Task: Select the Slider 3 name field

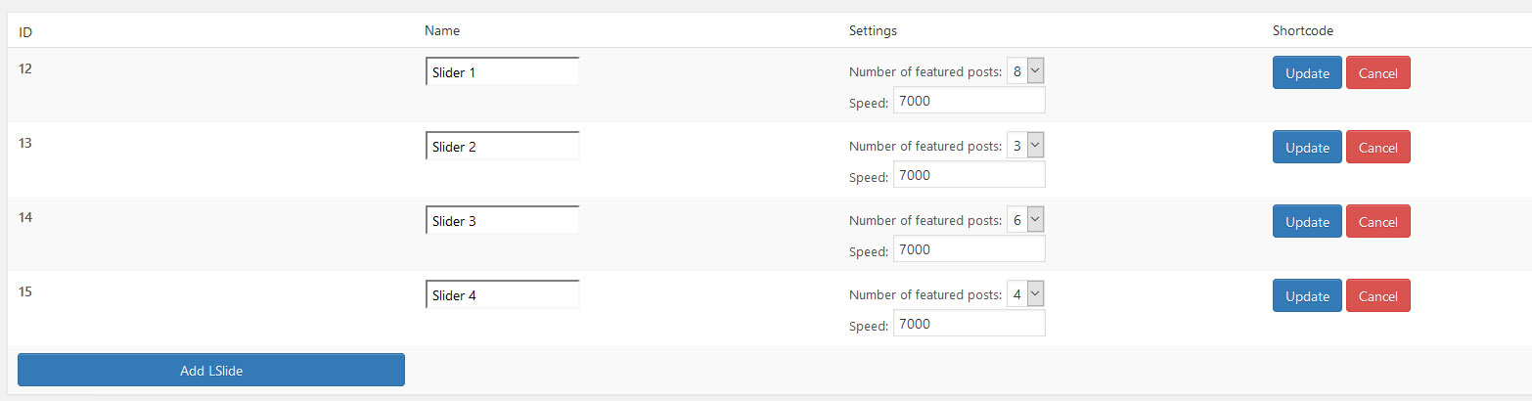Action: point(502,221)
